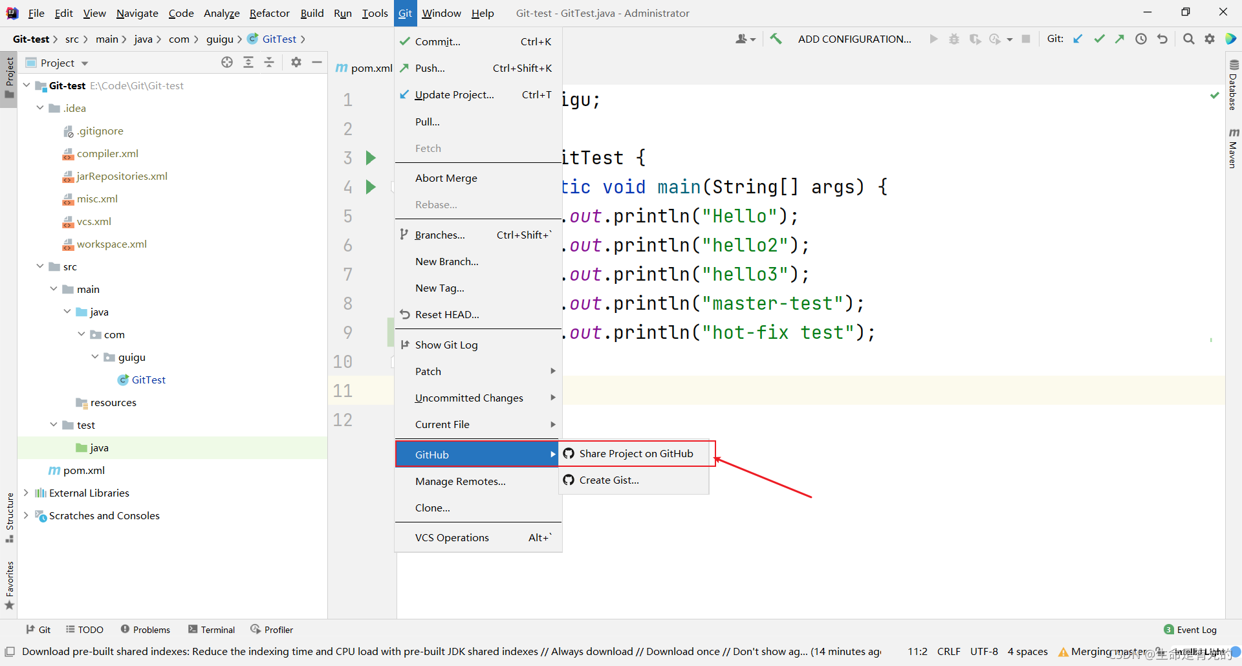Click the UTF-8 encoding status

(984, 652)
